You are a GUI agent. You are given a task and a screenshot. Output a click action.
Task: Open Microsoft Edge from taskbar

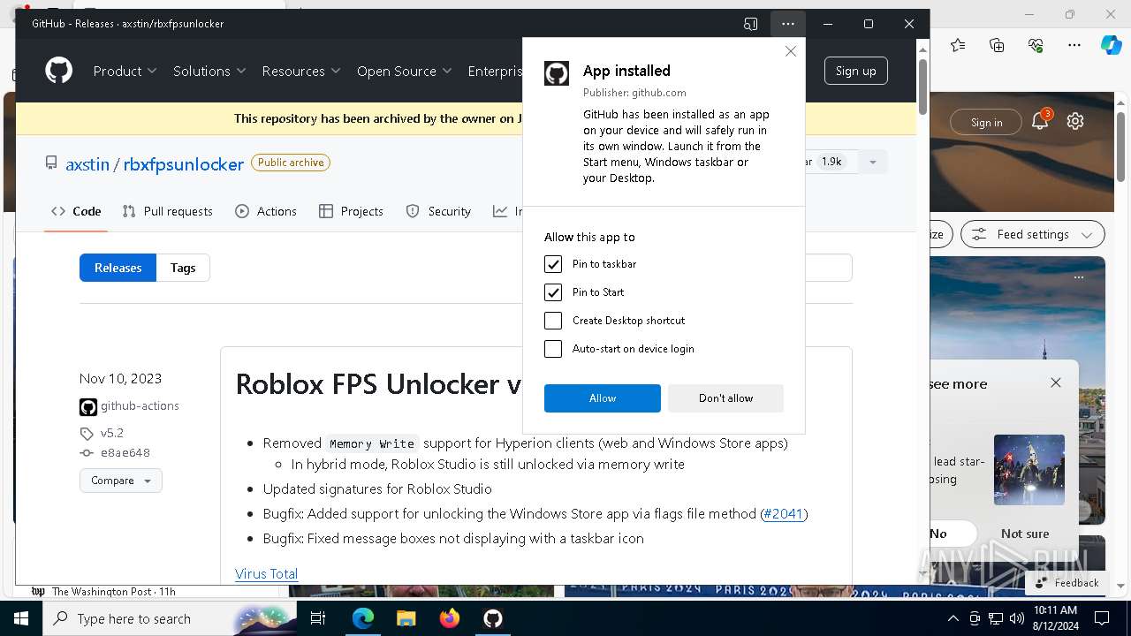coord(363,618)
